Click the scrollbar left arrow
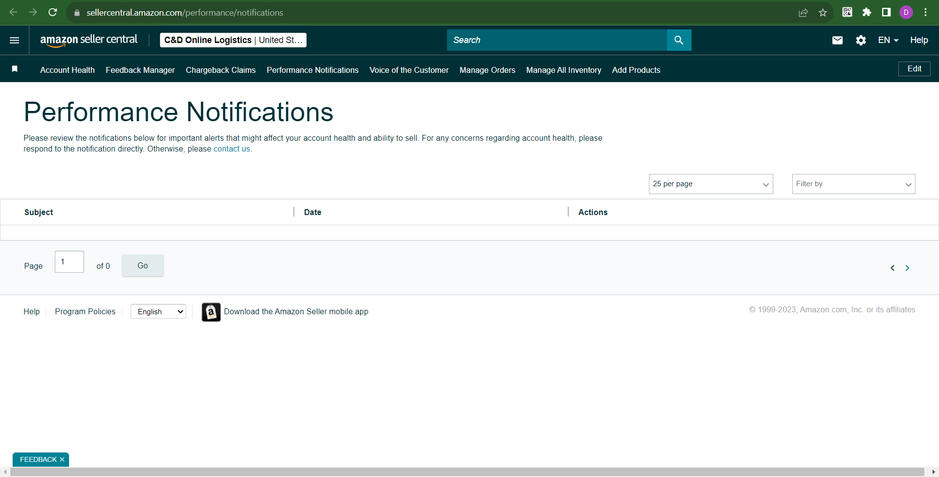Image resolution: width=939 pixels, height=477 pixels. click(x=5, y=472)
